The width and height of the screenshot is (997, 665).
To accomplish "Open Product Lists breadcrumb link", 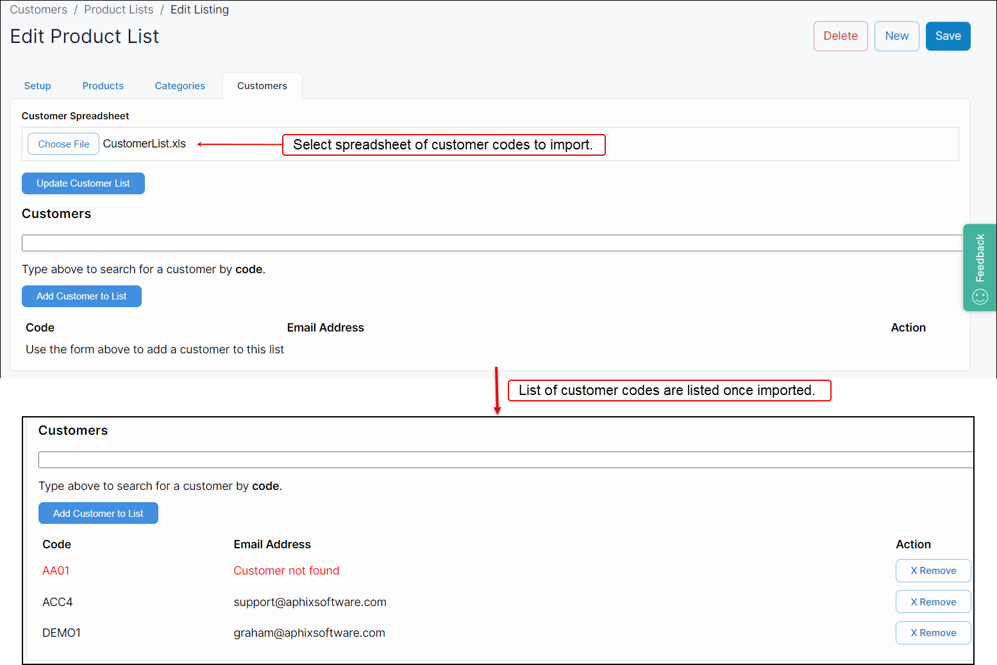I will pyautogui.click(x=119, y=10).
